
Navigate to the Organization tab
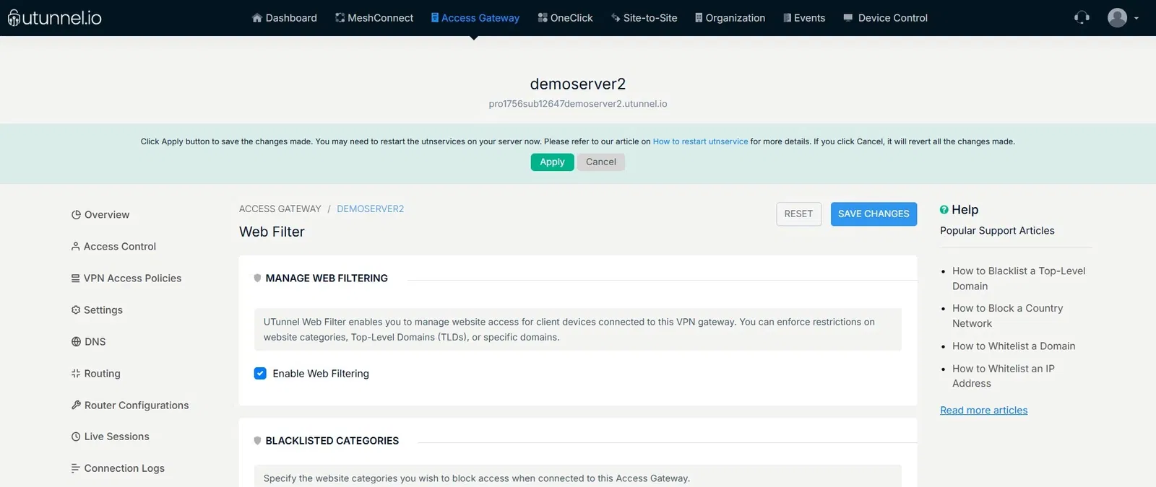(x=730, y=18)
